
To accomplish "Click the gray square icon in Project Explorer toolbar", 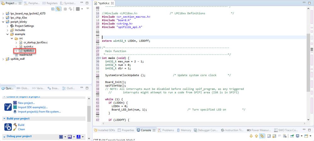I will tap(78, 9).
